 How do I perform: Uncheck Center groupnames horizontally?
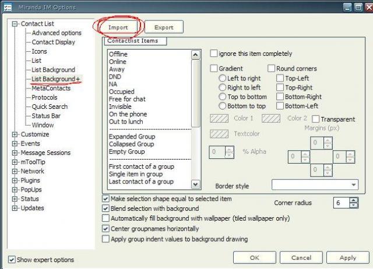tap(105, 229)
